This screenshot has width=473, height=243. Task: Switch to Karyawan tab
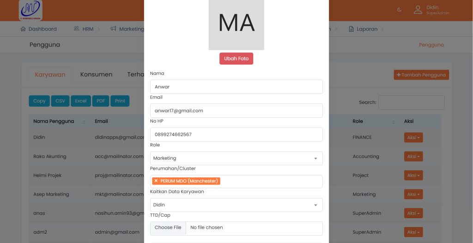tap(50, 75)
